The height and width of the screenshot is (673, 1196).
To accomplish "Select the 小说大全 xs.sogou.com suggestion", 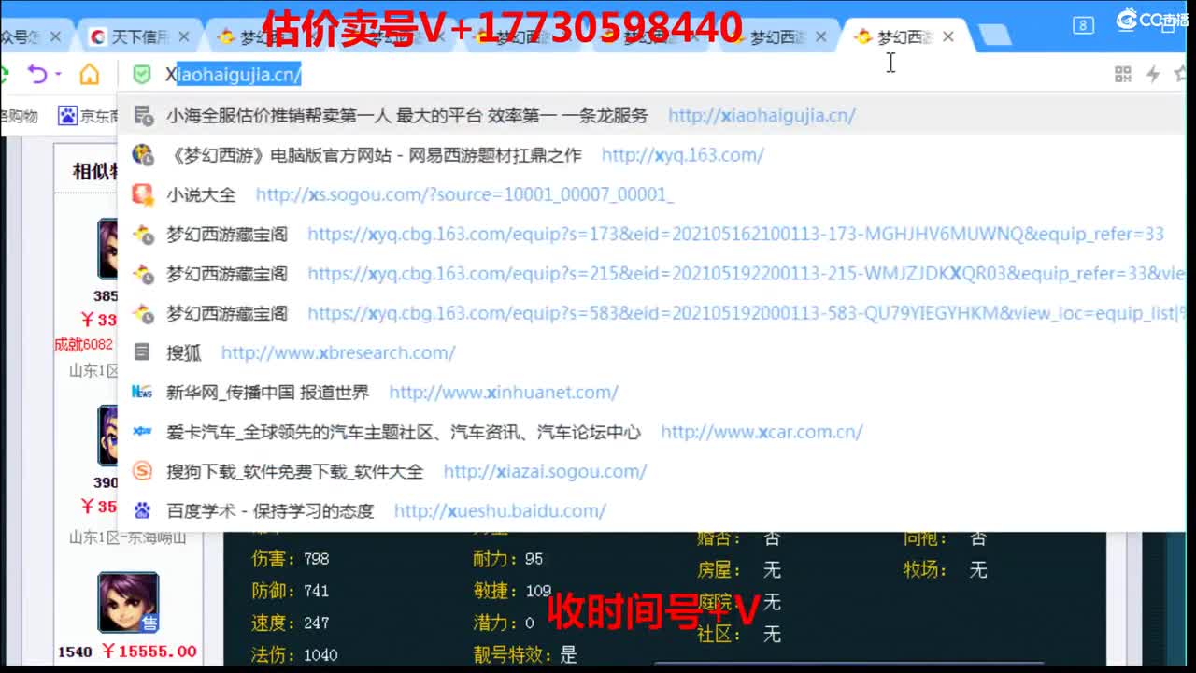I will pos(651,194).
